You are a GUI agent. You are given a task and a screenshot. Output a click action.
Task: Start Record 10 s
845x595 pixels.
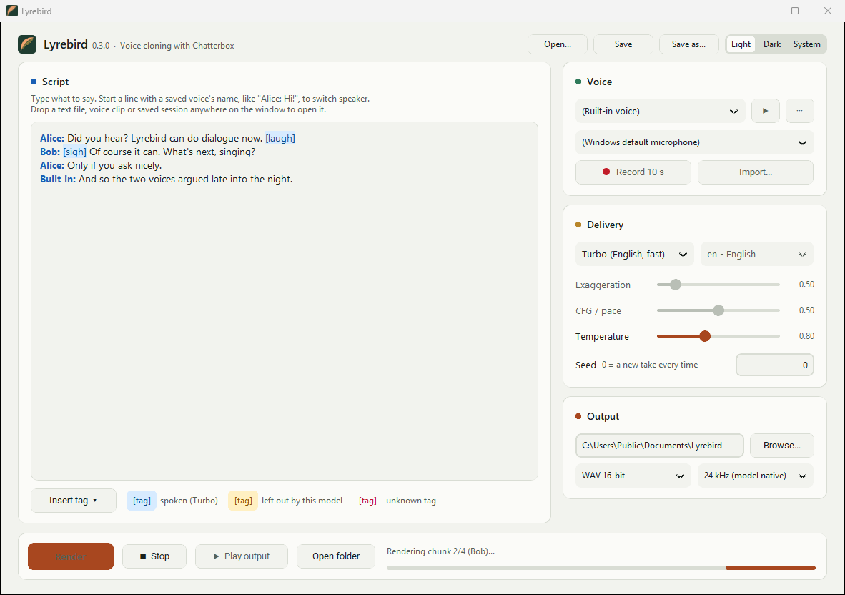pyautogui.click(x=633, y=172)
